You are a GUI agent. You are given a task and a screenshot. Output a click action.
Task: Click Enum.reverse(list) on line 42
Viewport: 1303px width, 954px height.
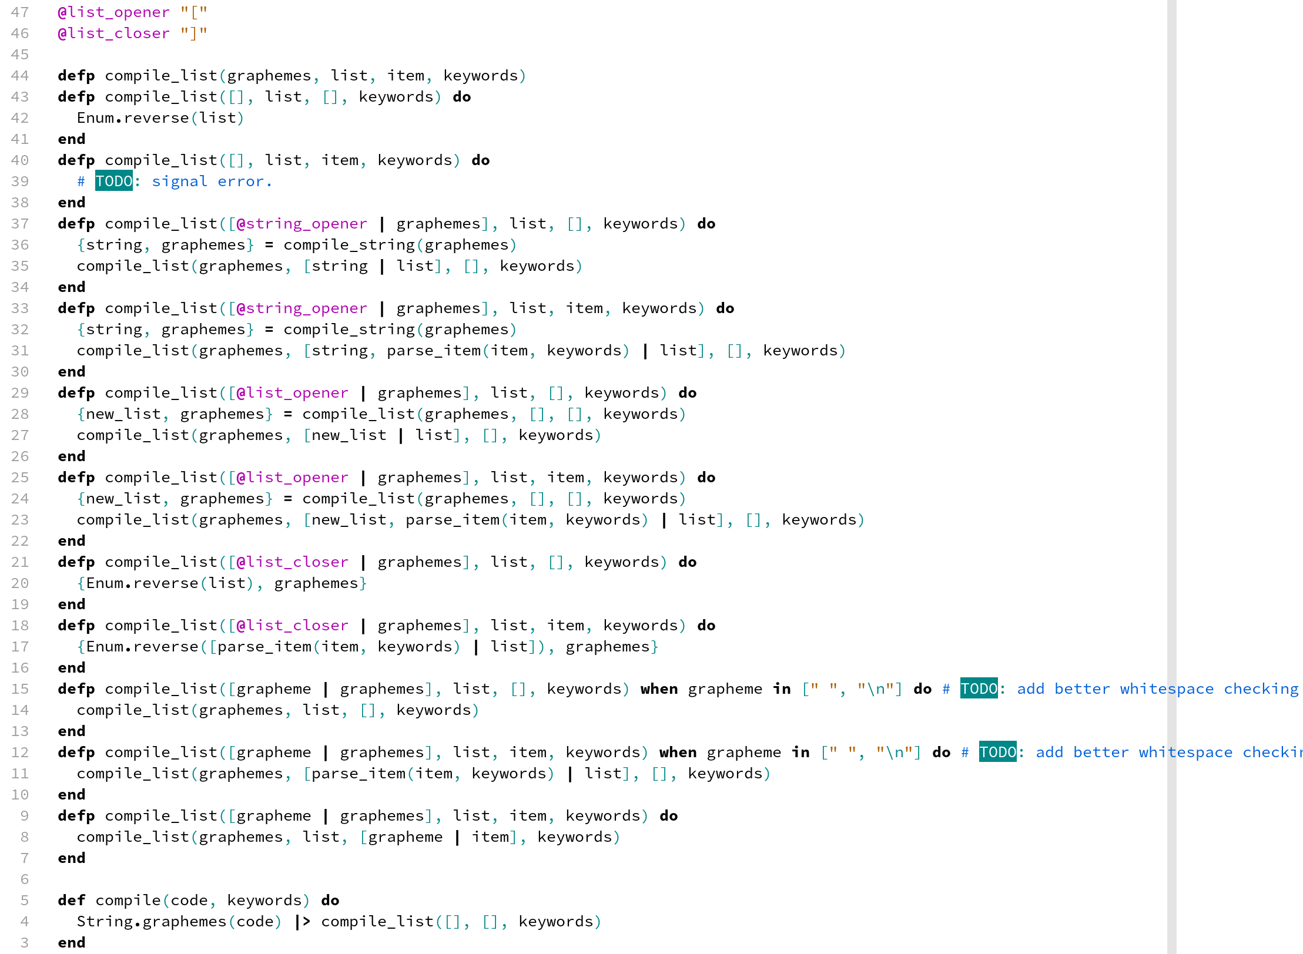tap(160, 118)
